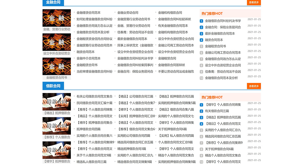This screenshot has height=165, width=300.
Task: Click the number 6 badge beside 精选民间借款合同汇总五篇 in hot list
Action: (x=201, y=137)
